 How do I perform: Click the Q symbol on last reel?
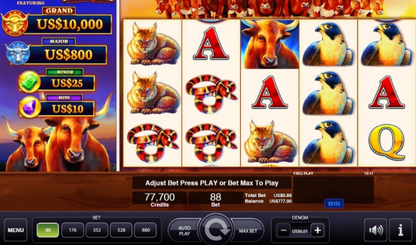(387, 142)
